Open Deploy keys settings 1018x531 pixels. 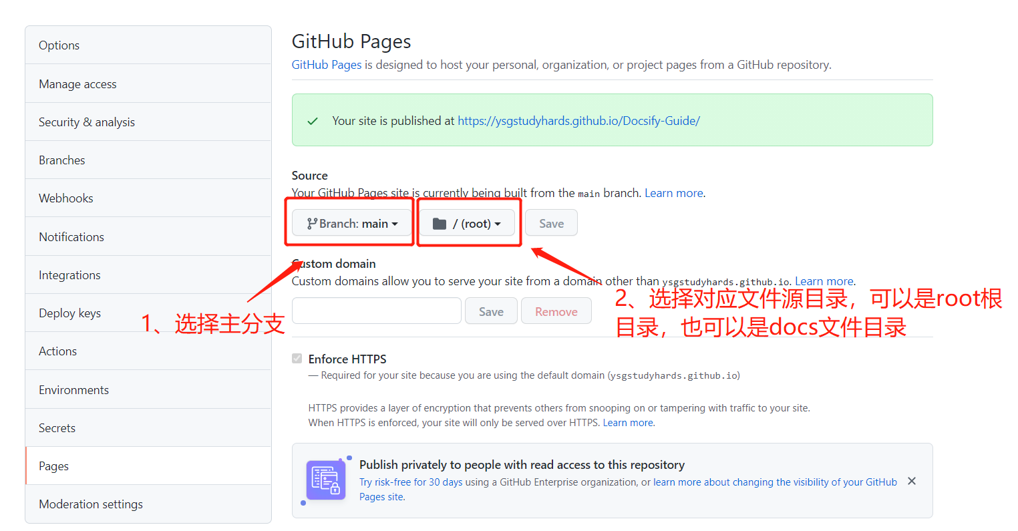(x=148, y=313)
